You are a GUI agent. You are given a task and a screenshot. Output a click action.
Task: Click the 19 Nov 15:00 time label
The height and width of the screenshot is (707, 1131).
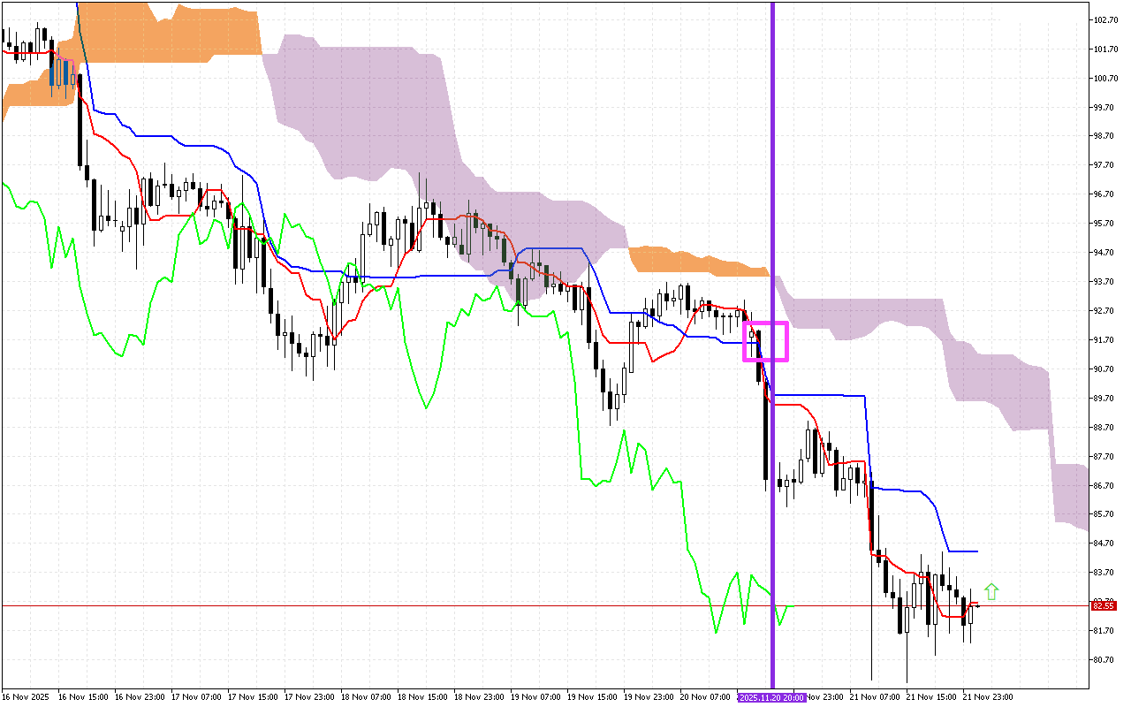591,696
